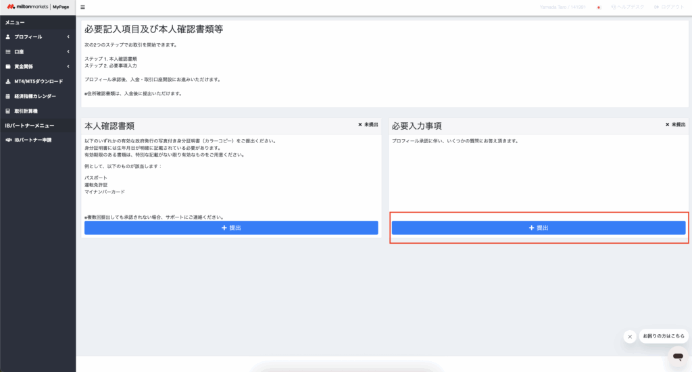Click the パスポート list entry
This screenshot has height=372, width=692.
click(x=96, y=178)
